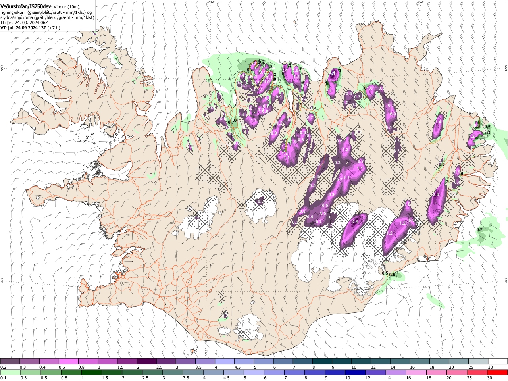Image resolution: width=508 pixels, height=381 pixels.
Task: Pick the darkest purple upper swatch between 2 and 2.5
Action: coord(146,361)
